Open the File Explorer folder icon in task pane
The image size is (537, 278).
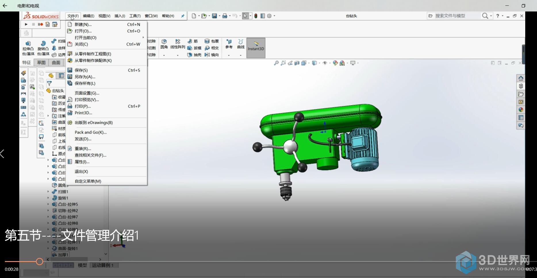[521, 94]
